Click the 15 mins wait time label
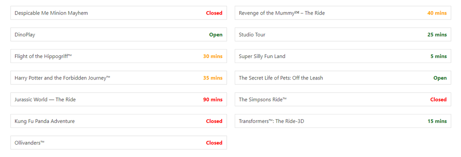This screenshot has height=157, width=461. (437, 121)
